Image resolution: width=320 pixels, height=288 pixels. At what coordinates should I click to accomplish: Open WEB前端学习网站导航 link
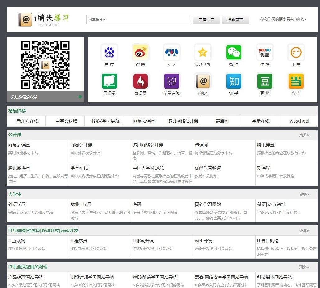155,277
